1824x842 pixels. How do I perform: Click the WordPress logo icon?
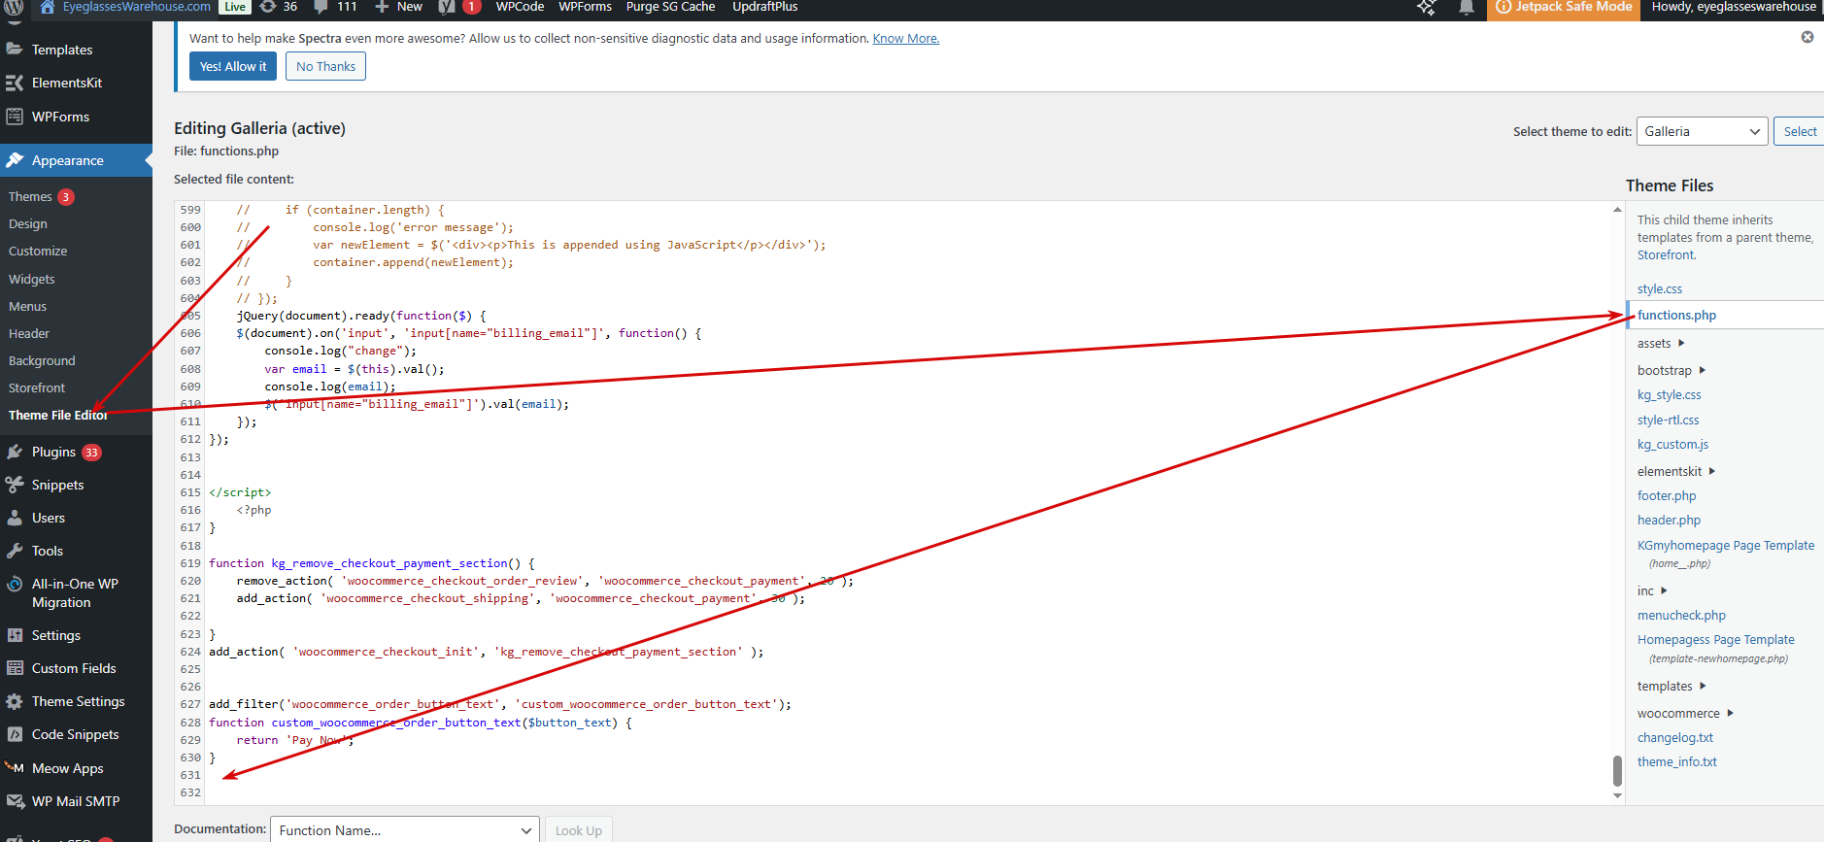click(14, 7)
